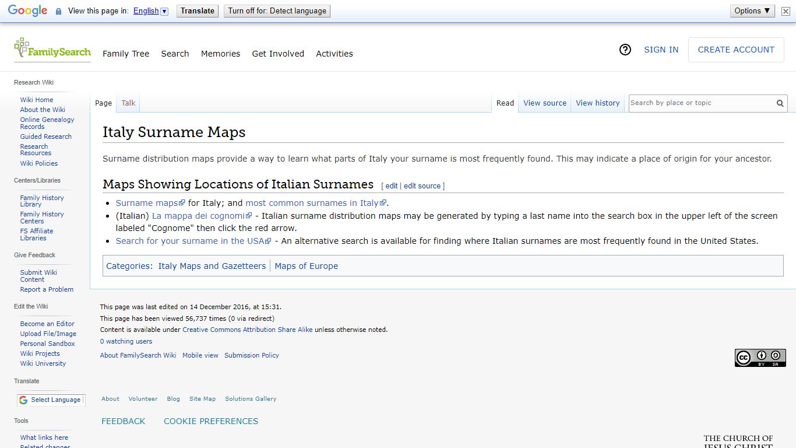
Task: Open the Get Involved menu
Action: point(278,54)
